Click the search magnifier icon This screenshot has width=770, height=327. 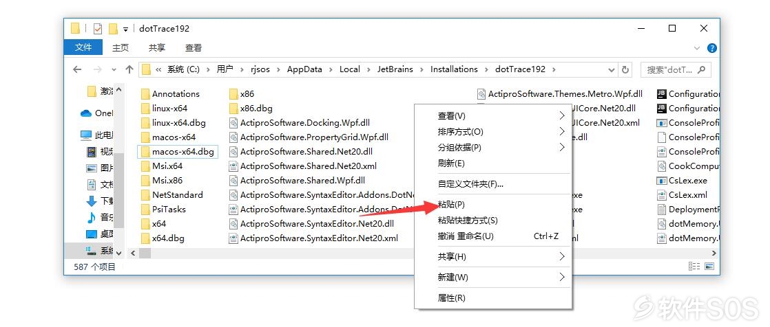(x=701, y=69)
